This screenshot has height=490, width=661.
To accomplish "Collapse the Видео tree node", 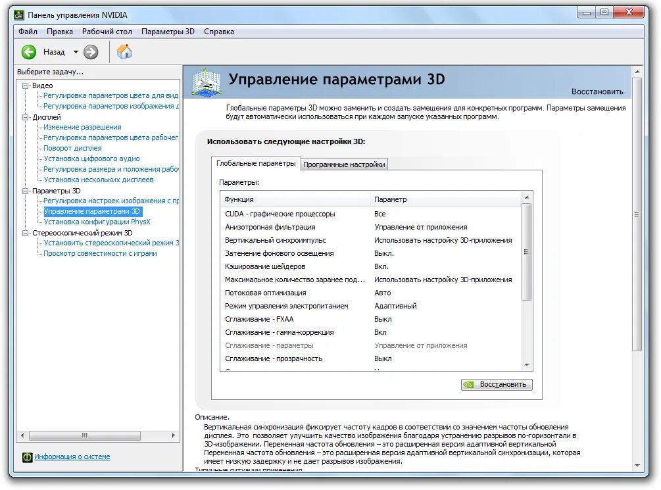I will (25, 86).
